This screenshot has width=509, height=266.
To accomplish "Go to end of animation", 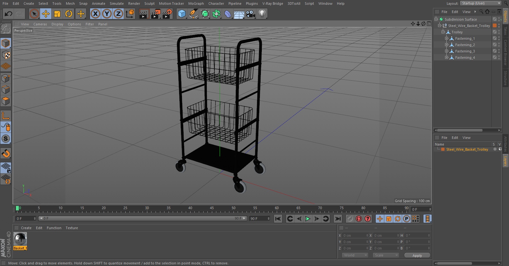I will tap(338, 219).
